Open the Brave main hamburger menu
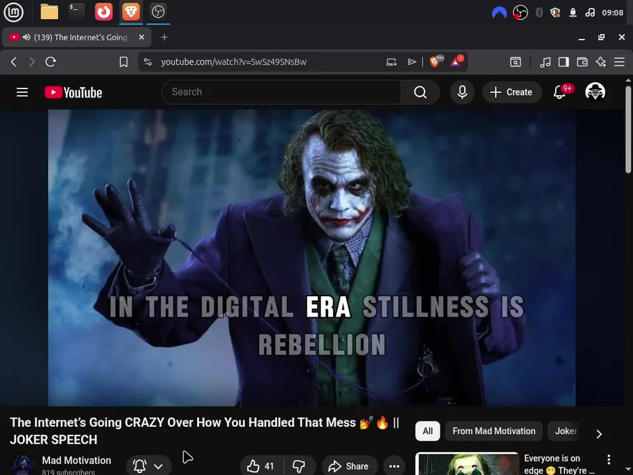Image resolution: width=633 pixels, height=475 pixels. point(619,62)
